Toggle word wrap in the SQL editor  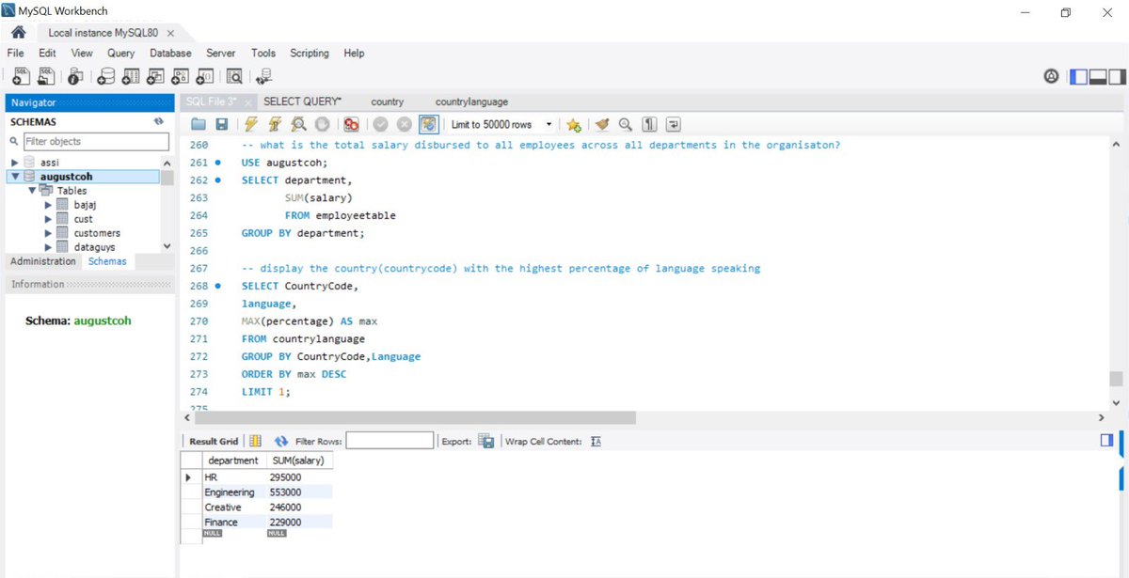click(x=673, y=124)
